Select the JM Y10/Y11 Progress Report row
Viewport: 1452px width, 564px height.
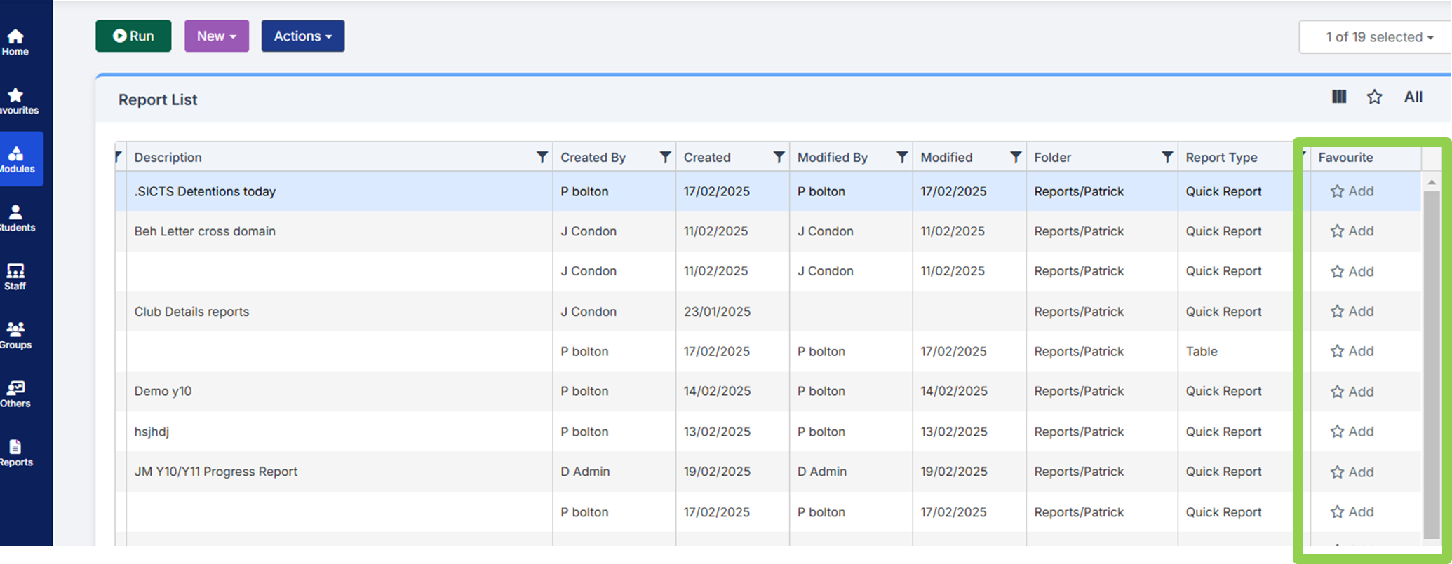216,472
